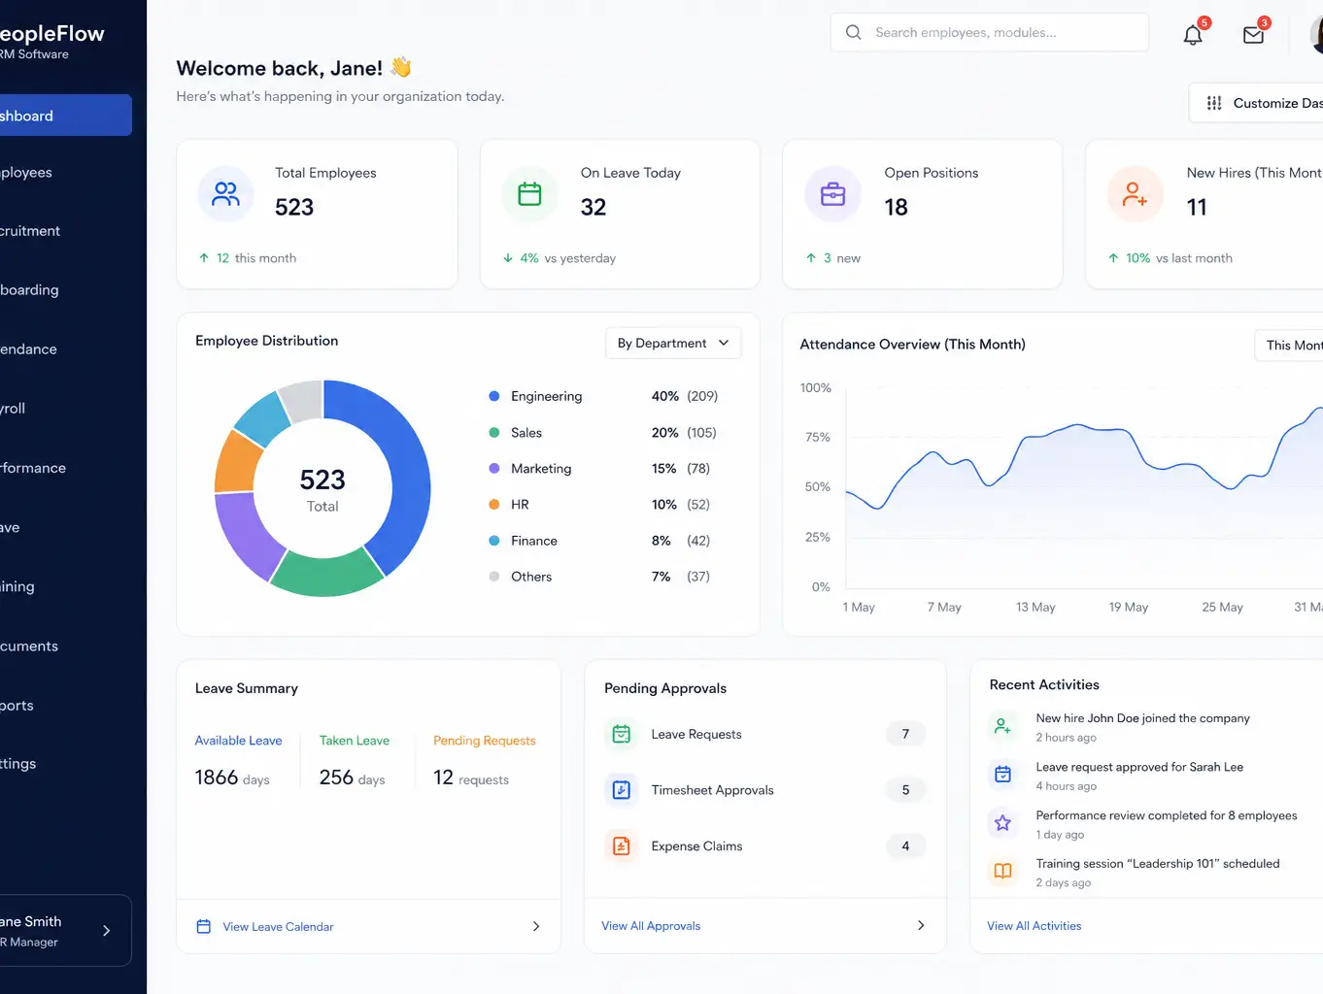Open the View All Approvals link

click(x=651, y=926)
